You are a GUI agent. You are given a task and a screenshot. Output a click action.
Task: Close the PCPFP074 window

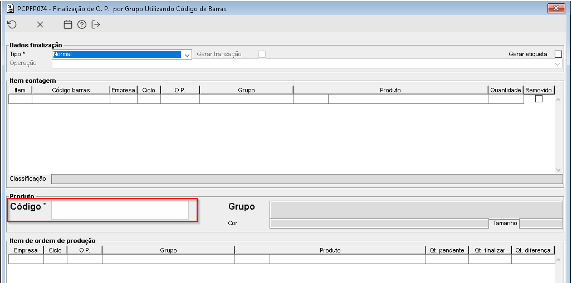pyautogui.click(x=556, y=8)
